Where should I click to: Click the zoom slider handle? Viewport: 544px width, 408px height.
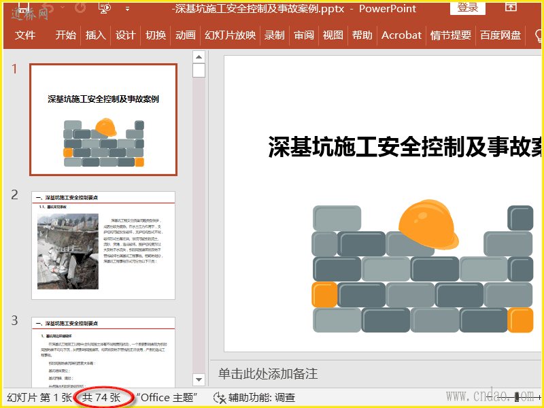point(517,397)
